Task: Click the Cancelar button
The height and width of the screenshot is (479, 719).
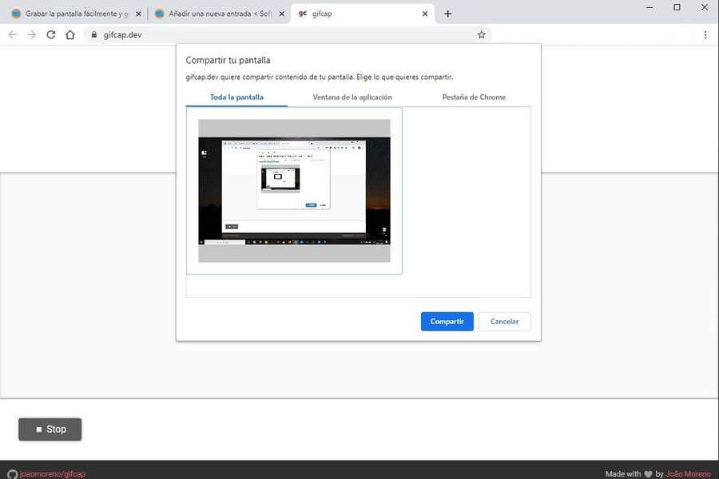Action: (504, 321)
